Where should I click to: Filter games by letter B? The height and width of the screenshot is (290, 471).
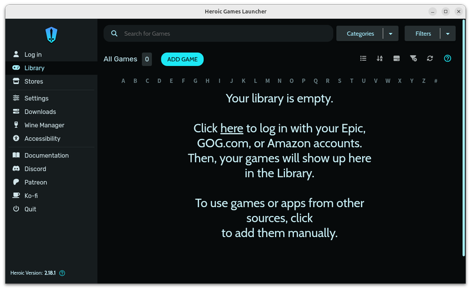(x=135, y=81)
